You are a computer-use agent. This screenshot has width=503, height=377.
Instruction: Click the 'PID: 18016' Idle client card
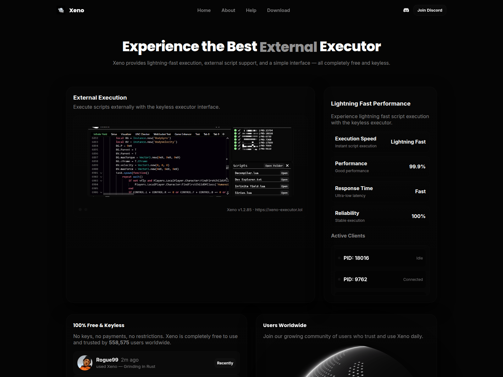[x=380, y=258]
